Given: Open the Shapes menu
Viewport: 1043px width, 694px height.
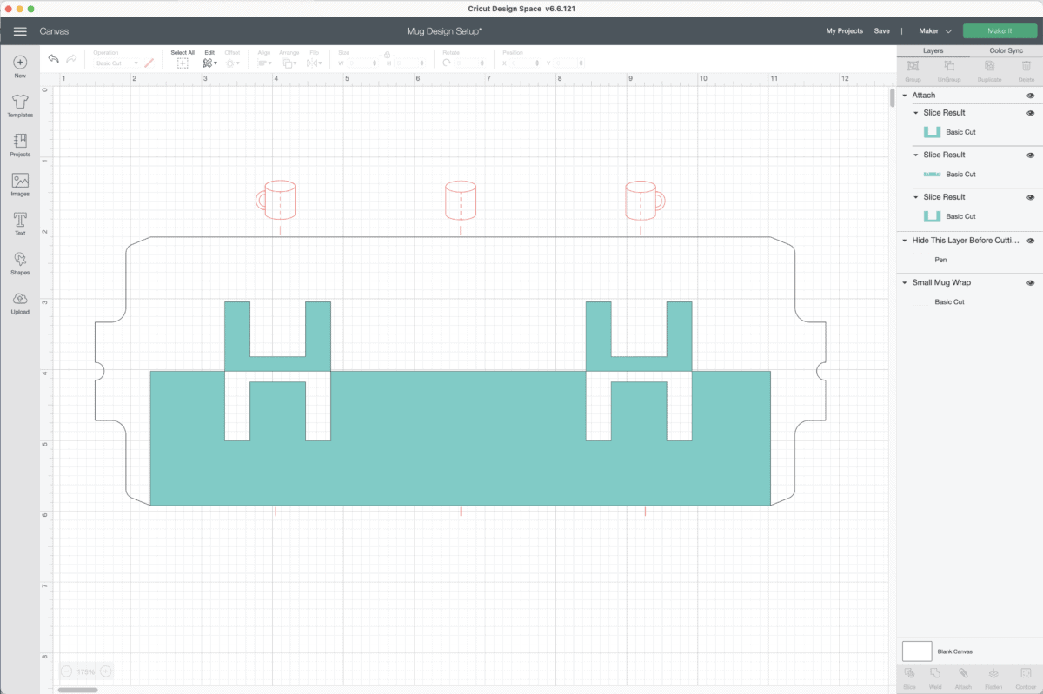Looking at the screenshot, I should (20, 261).
